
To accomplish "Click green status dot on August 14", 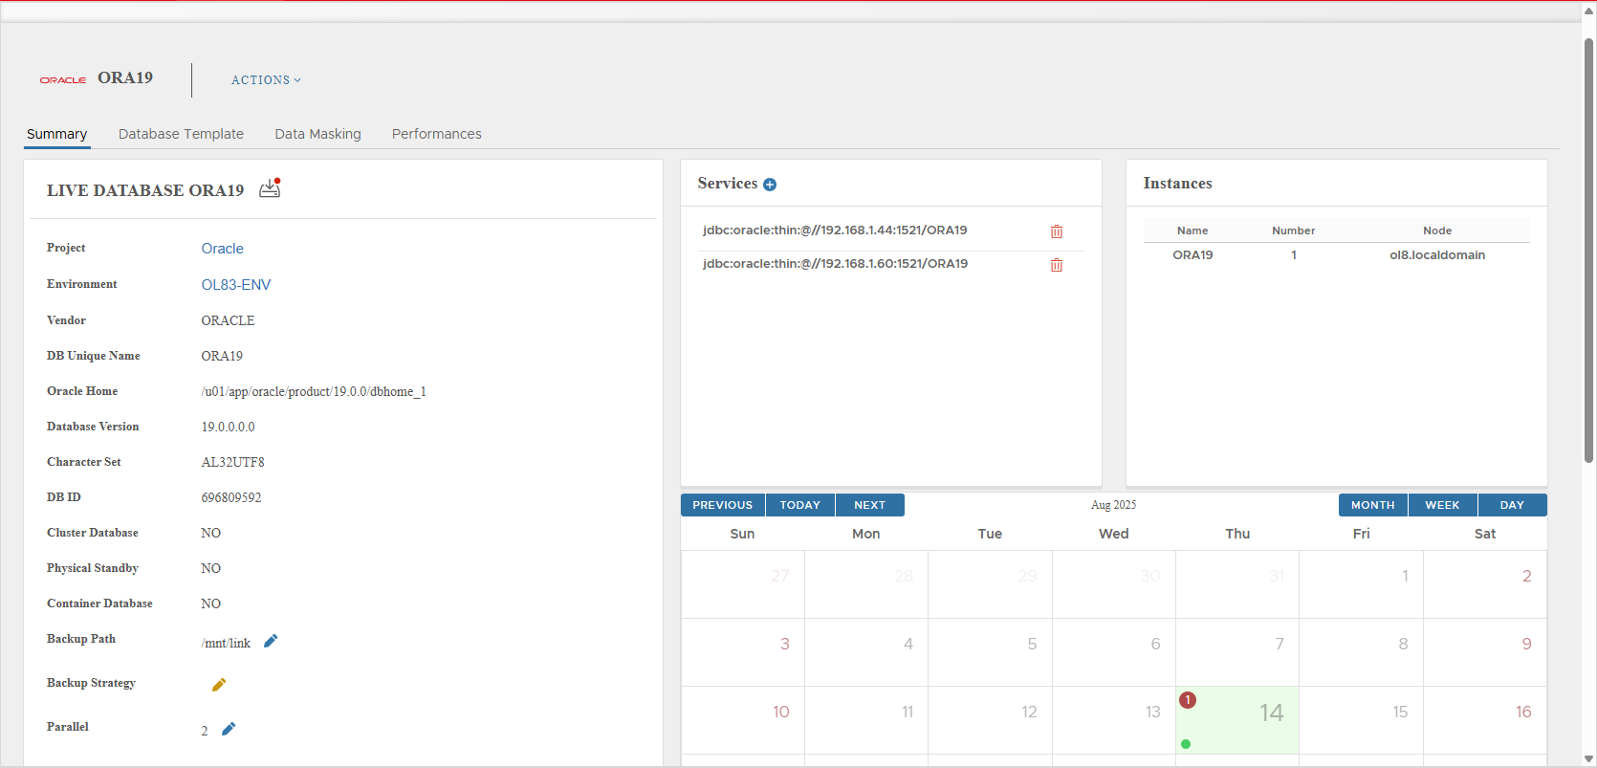I will click(x=1186, y=744).
